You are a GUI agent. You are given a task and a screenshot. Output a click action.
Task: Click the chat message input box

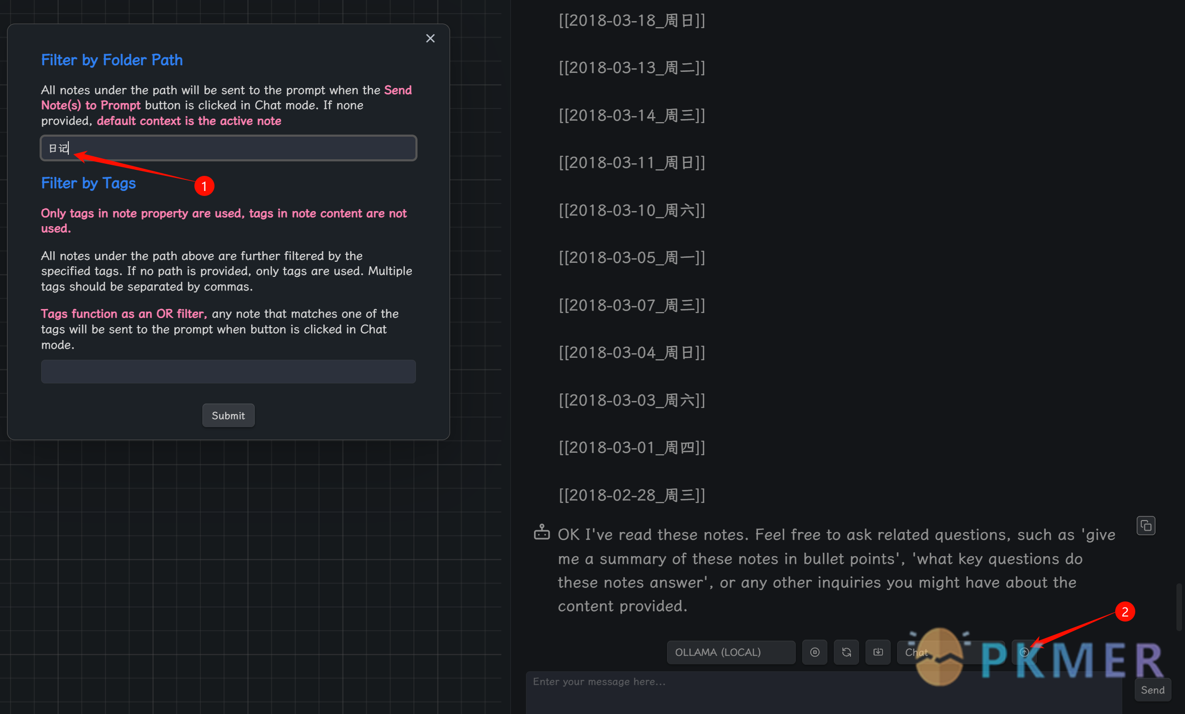(x=824, y=692)
